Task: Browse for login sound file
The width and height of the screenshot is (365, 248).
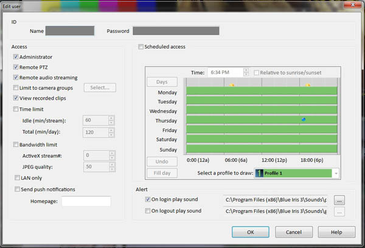Action: [x=339, y=200]
